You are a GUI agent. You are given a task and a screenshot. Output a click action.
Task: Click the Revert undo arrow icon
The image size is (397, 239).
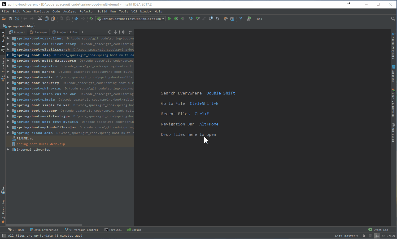(217, 19)
